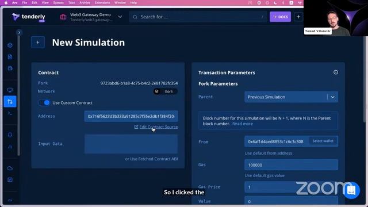Click the Fork ID 9723abd6 text

(139, 83)
